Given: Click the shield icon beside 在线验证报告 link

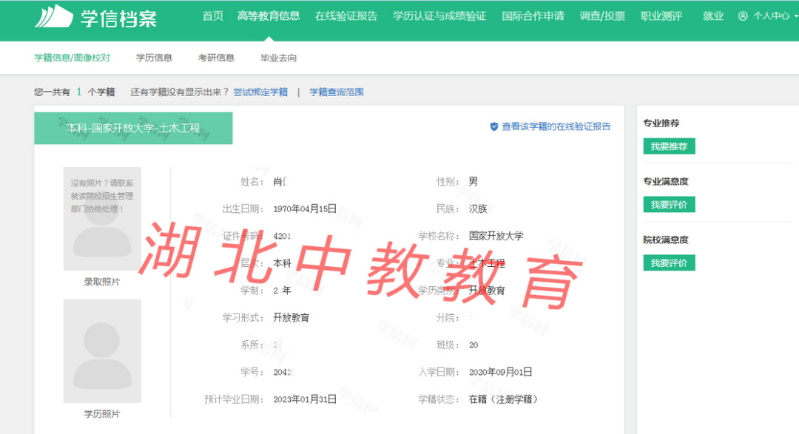Looking at the screenshot, I should click(493, 127).
